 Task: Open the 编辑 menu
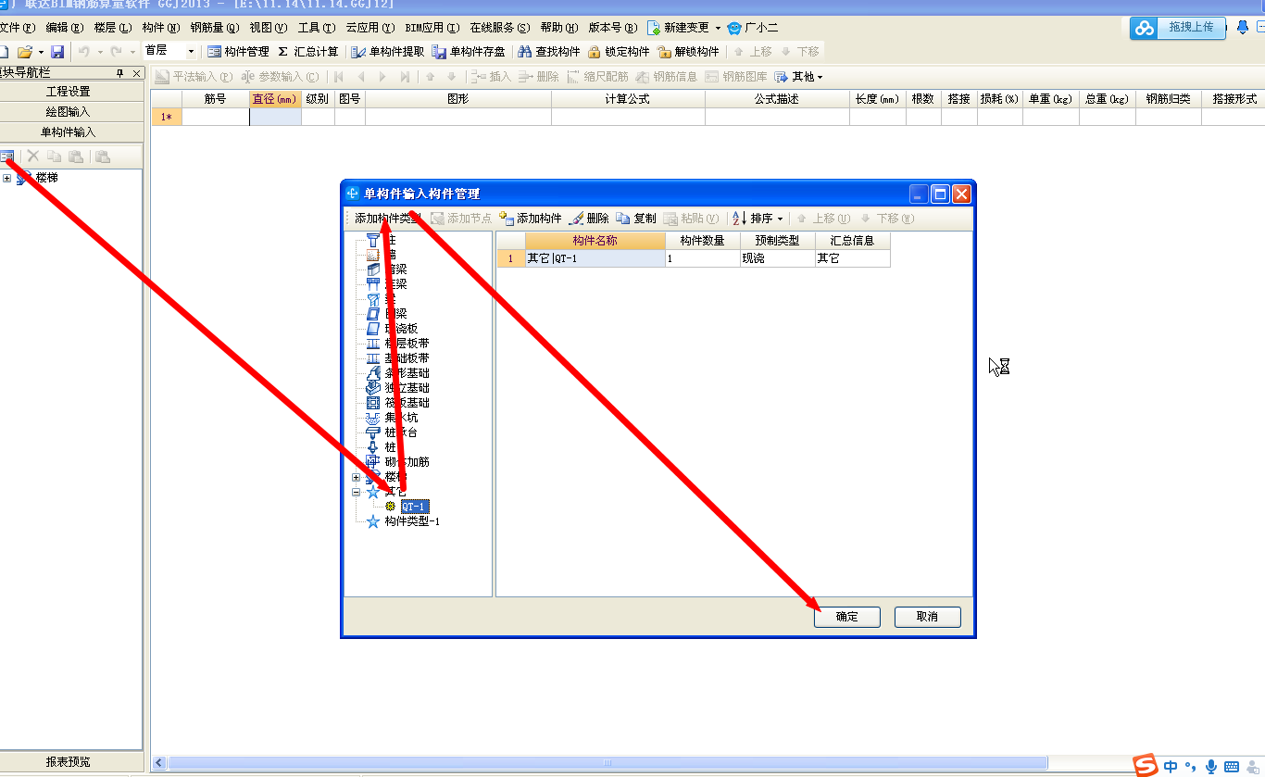pos(64,29)
